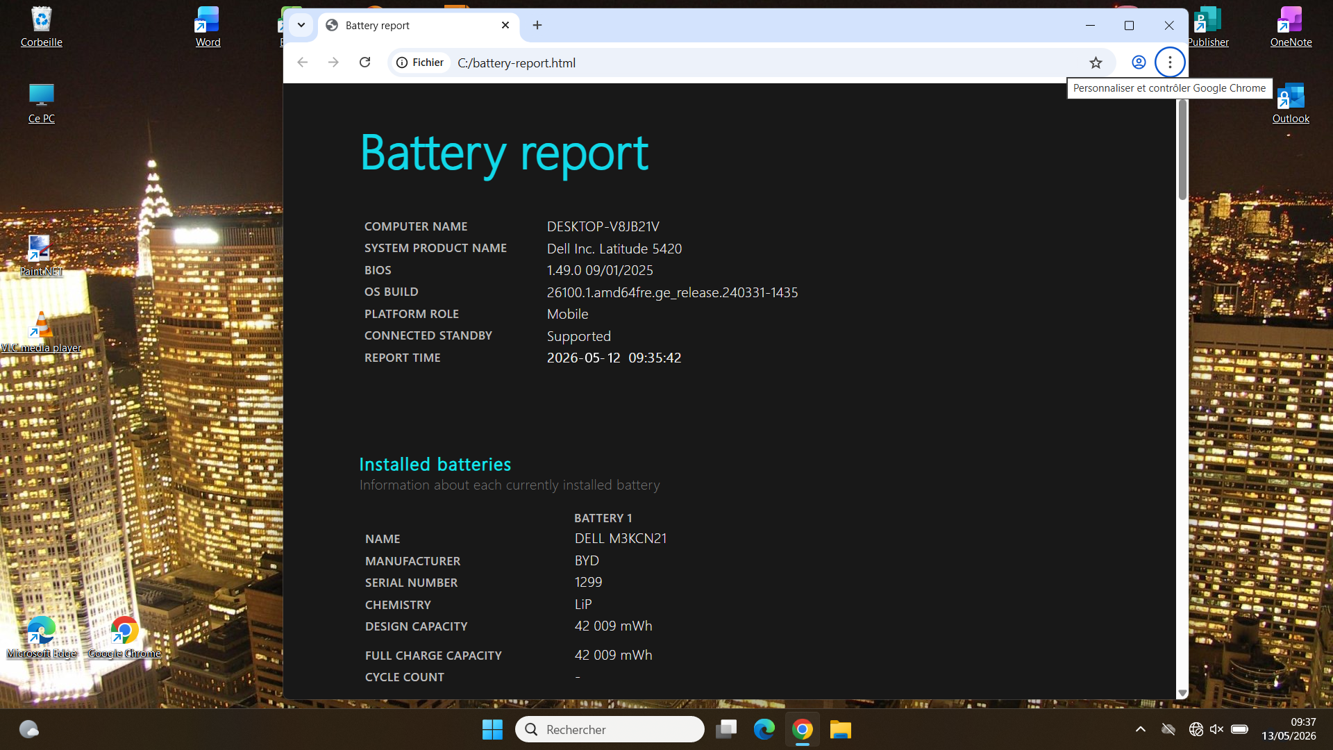Viewport: 1333px width, 750px height.
Task: Close the Battery report tab
Action: click(x=505, y=25)
